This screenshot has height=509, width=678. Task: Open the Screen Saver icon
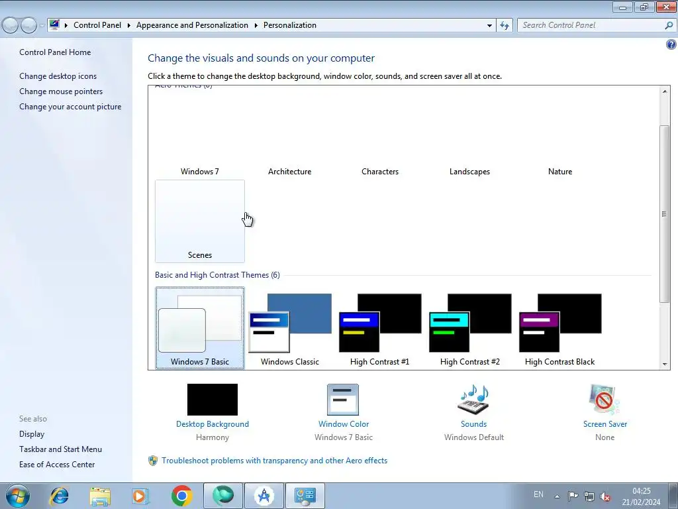[x=605, y=400]
